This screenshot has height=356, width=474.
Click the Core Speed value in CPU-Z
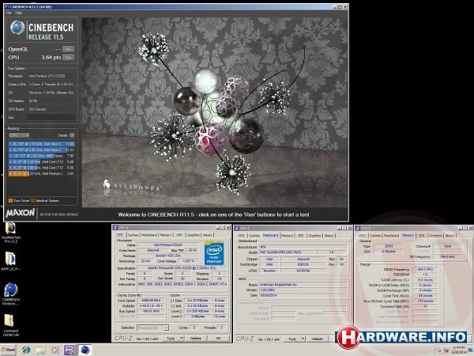[x=151, y=301]
